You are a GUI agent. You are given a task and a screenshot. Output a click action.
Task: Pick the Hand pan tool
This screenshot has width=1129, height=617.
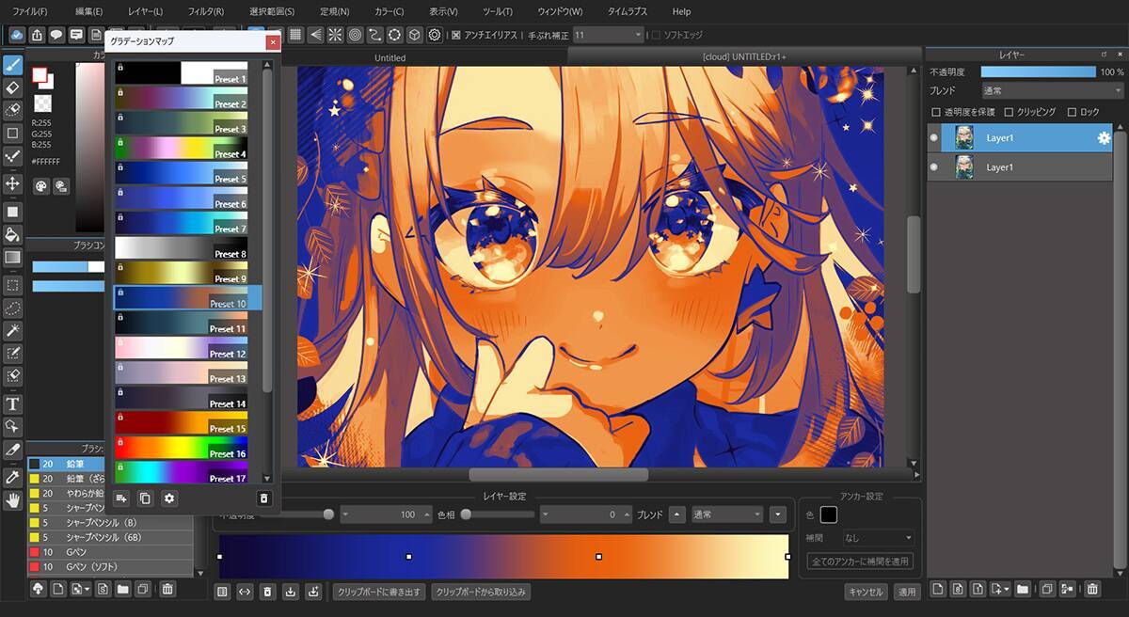tap(13, 500)
